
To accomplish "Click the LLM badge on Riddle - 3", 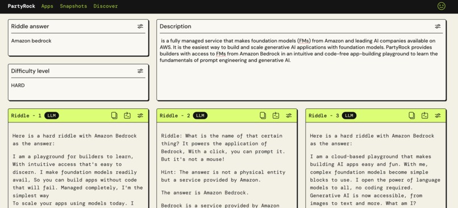I will (x=349, y=116).
